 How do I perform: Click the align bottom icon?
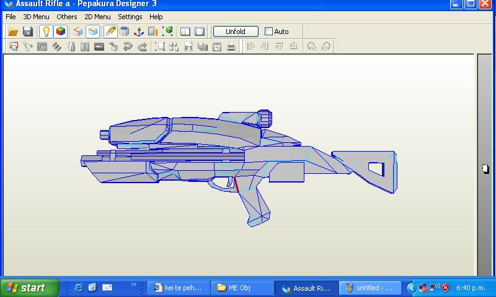pyautogui.click(x=294, y=46)
